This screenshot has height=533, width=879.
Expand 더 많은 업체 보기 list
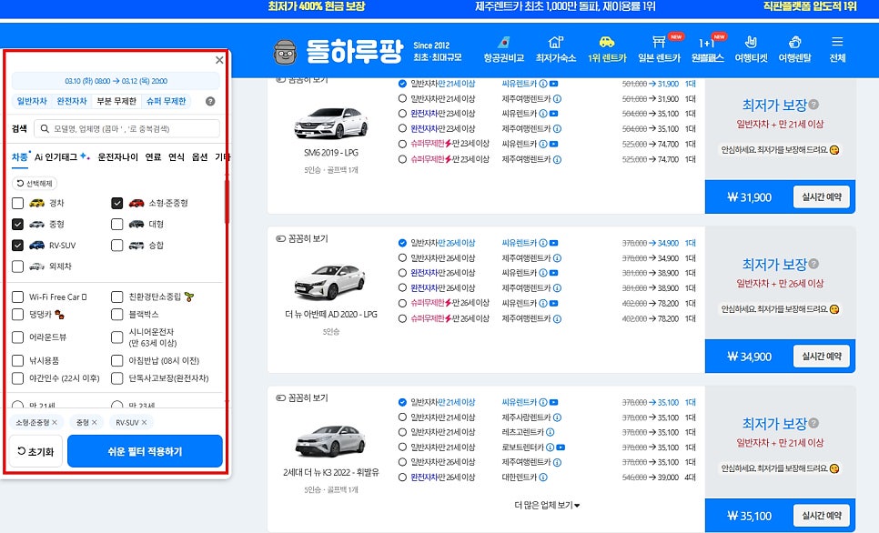point(547,506)
